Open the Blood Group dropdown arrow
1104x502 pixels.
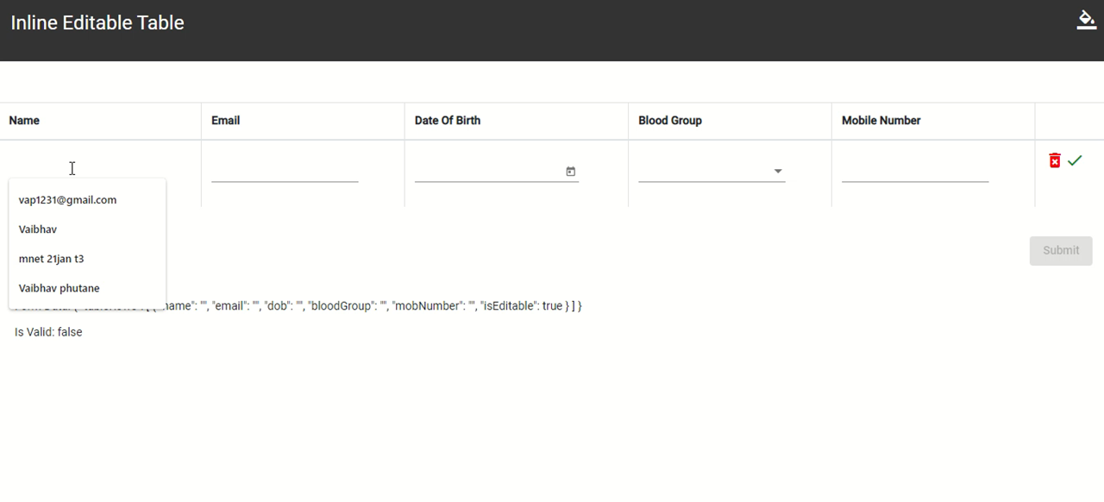tap(778, 171)
